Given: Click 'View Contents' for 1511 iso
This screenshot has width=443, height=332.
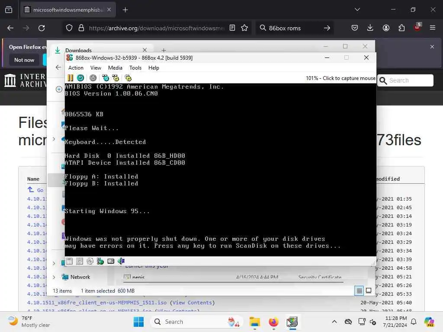Looking at the screenshot, I should click(192, 303).
